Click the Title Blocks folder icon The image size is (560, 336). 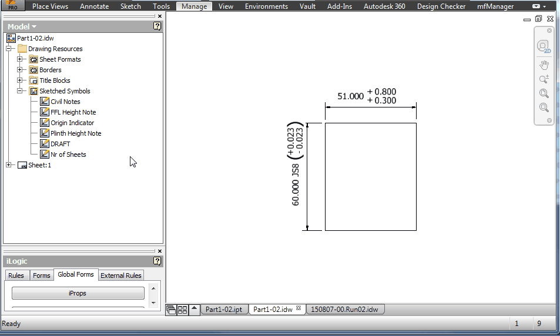coord(33,80)
